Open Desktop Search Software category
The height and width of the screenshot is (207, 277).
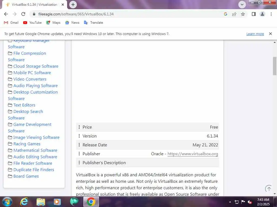click(25, 115)
